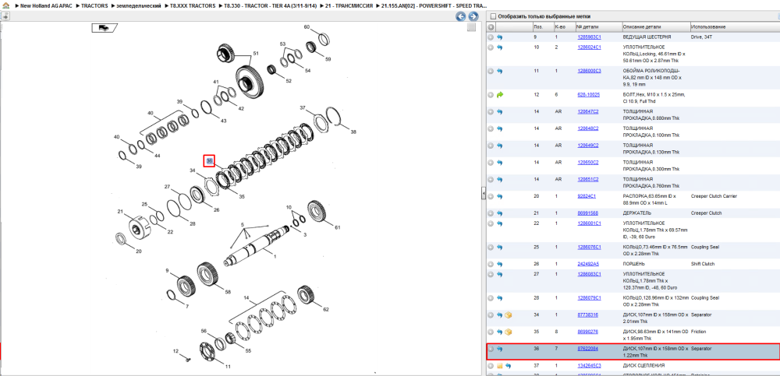The height and width of the screenshot is (376, 780).
Task: Toggle 'Отобразить только выбранные метки' checkbox
Action: pos(492,16)
